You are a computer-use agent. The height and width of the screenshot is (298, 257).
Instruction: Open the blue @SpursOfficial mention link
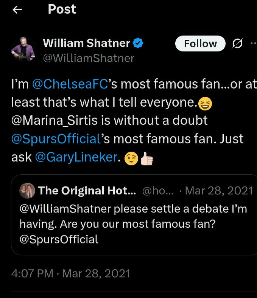(55, 138)
